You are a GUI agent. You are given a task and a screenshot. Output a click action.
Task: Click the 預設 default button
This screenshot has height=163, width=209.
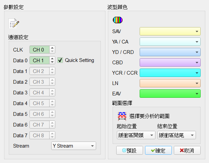(x=130, y=150)
